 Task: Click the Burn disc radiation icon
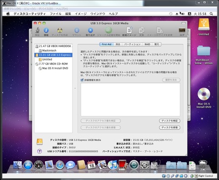click(x=60, y=30)
